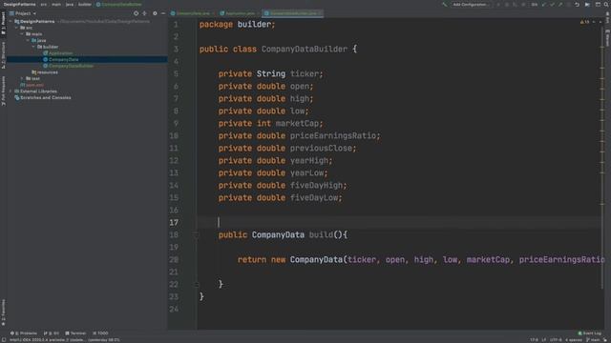Click the warnings count indicator in editor
This screenshot has width=611, height=343.
click(x=585, y=22)
